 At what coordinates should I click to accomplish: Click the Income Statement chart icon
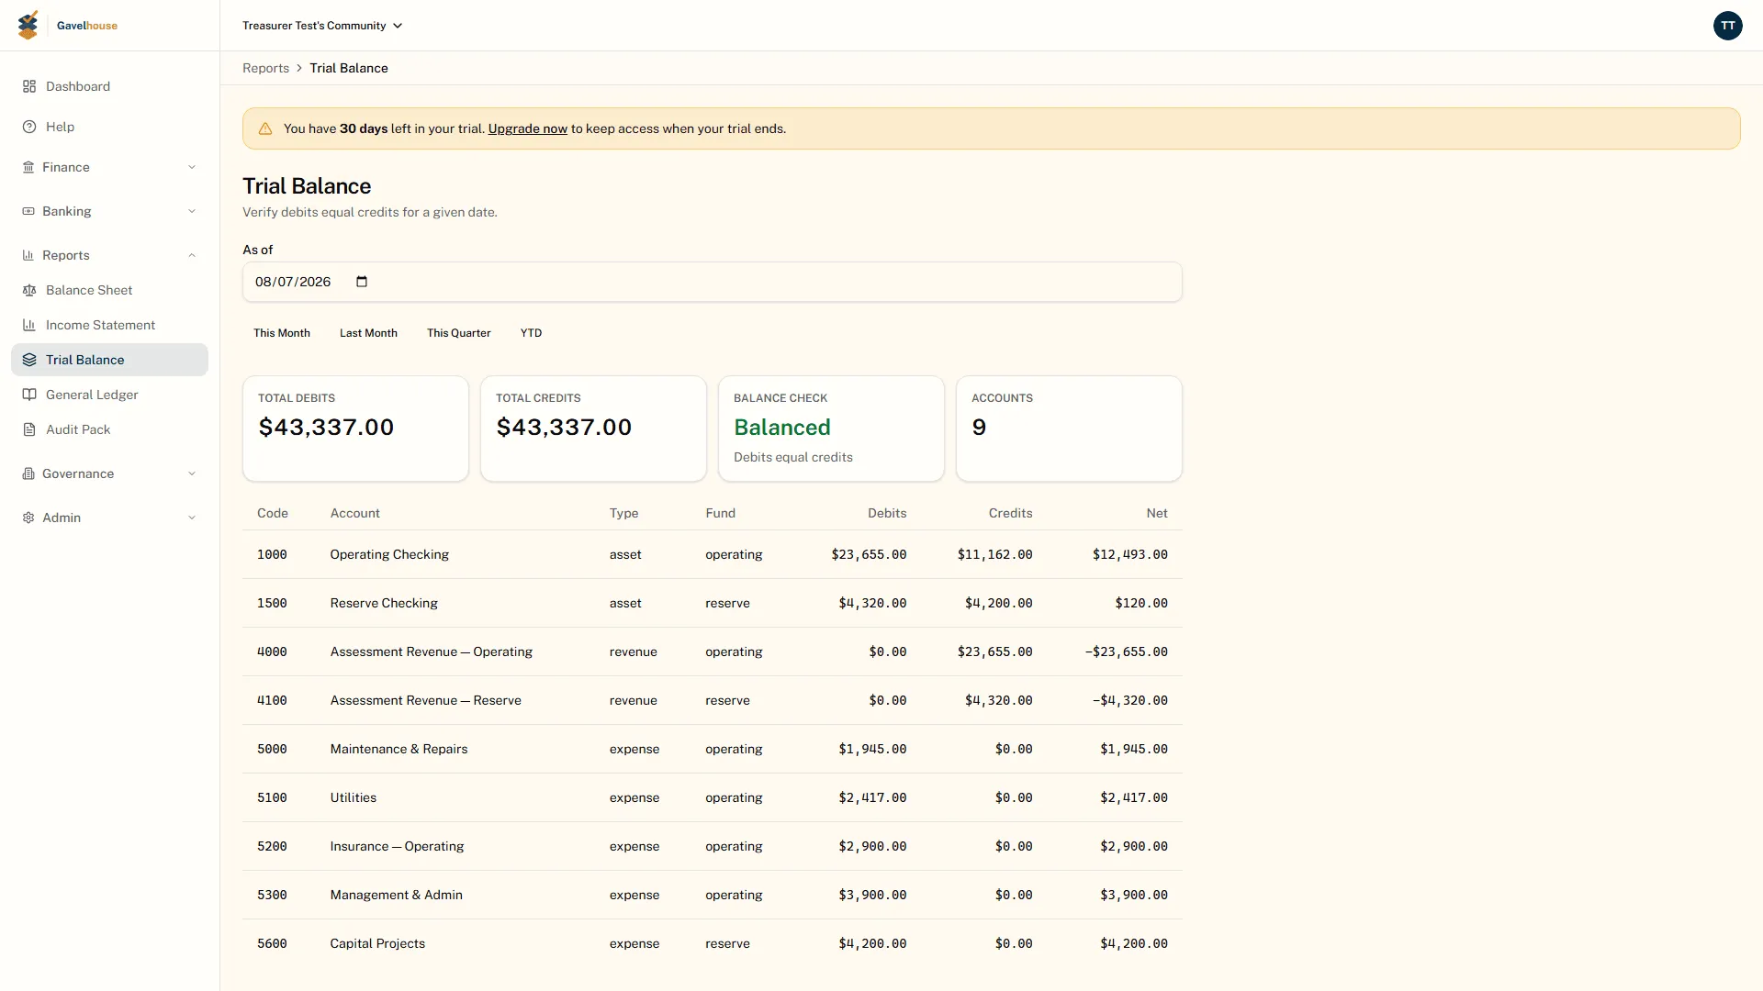tap(29, 325)
